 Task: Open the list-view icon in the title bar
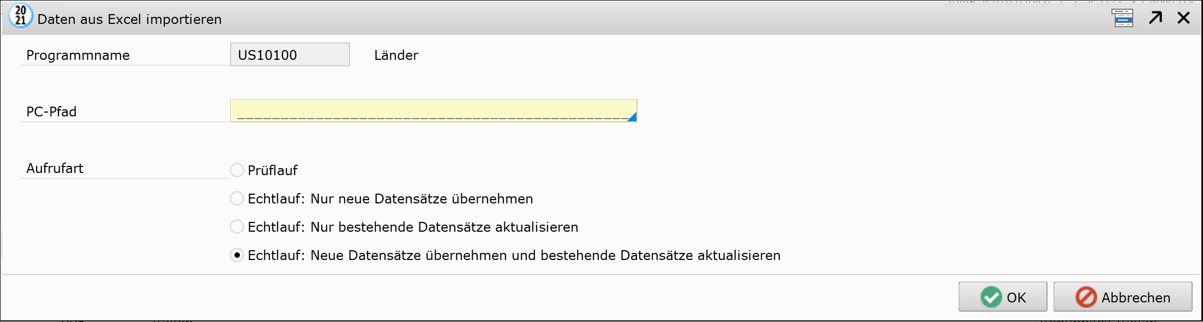coord(1122,18)
